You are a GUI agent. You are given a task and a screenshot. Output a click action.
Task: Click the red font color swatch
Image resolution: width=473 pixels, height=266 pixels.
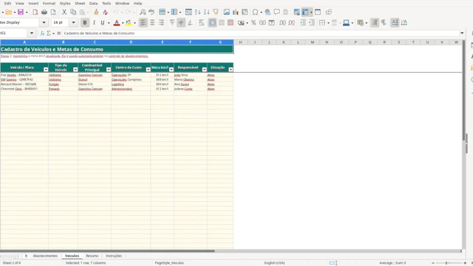tap(117, 23)
